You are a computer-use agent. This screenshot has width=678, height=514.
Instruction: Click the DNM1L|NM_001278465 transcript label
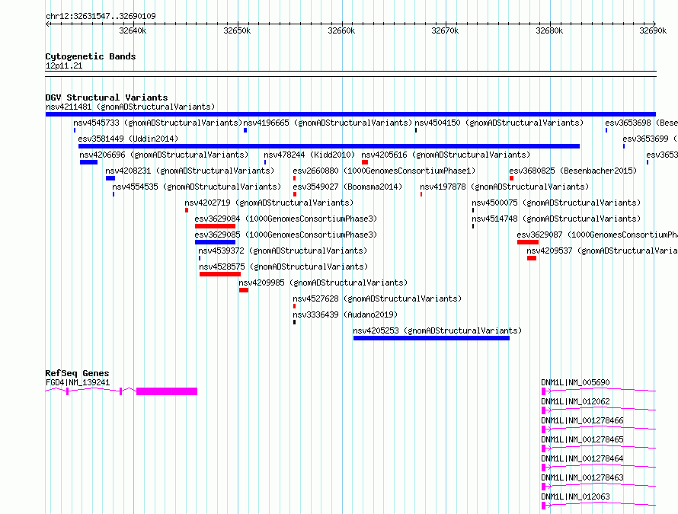[583, 439]
